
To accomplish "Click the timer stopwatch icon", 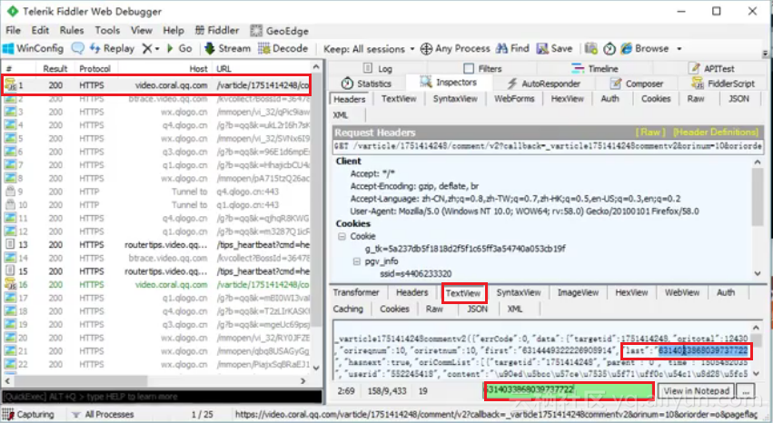I will coord(609,48).
